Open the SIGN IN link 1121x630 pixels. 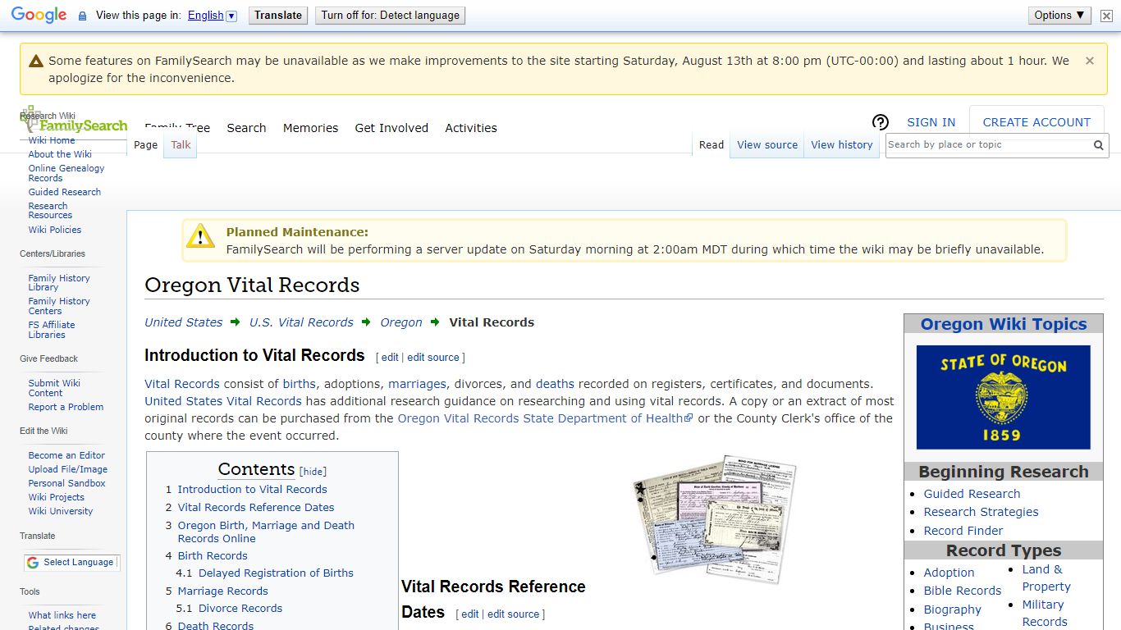(x=931, y=122)
